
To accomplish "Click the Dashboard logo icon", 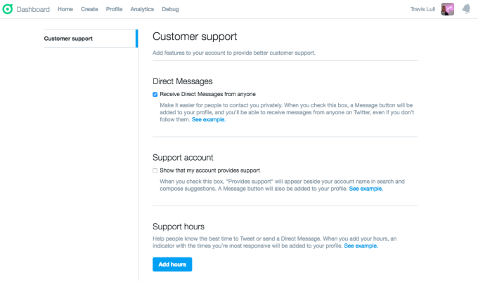I will point(8,9).
